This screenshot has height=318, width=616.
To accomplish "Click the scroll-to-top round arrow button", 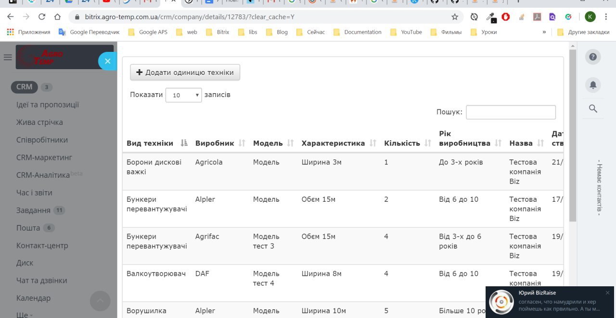I will point(100,301).
